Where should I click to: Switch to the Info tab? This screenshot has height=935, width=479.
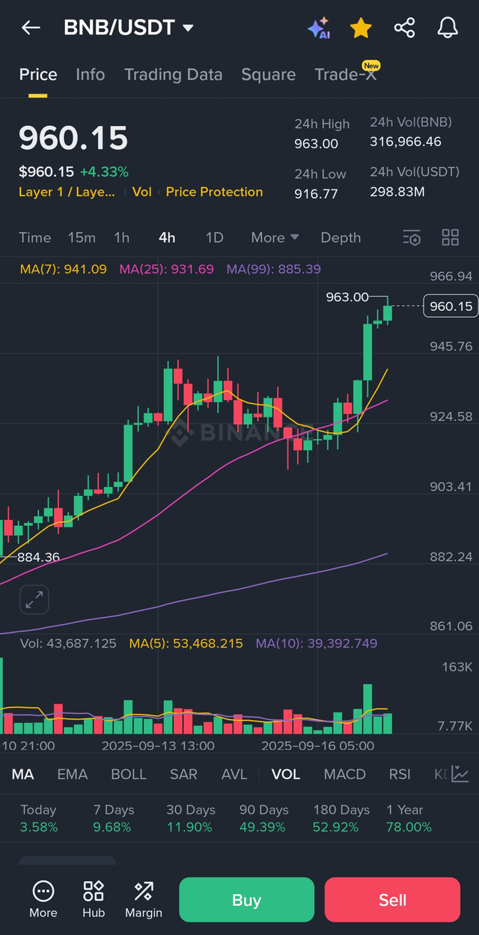[91, 75]
